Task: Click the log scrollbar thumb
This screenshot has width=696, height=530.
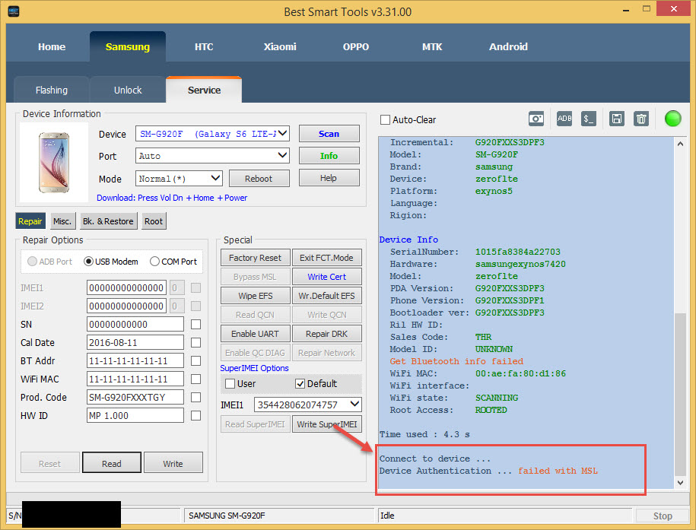Action: tap(680, 394)
